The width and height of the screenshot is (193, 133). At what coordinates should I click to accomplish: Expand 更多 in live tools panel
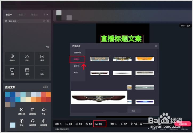point(46,87)
